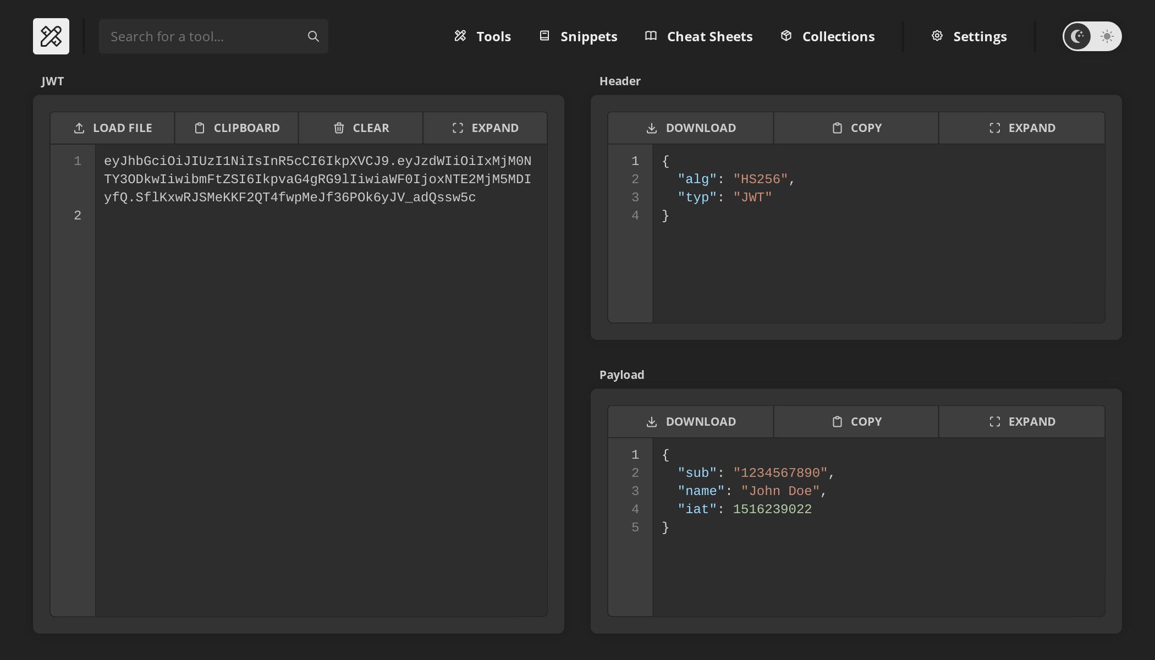Click the upload icon on LOAD FILE
This screenshot has width=1155, height=660.
(x=79, y=128)
